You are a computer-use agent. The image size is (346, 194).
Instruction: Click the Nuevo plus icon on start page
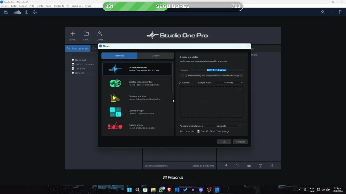(72, 34)
